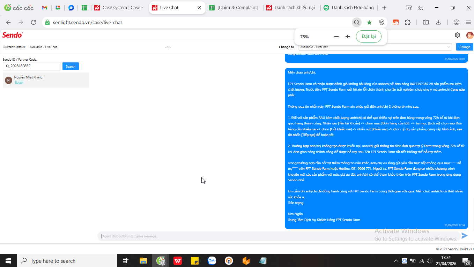Open the browser downloads icon
The width and height of the screenshot is (474, 267).
click(x=438, y=22)
